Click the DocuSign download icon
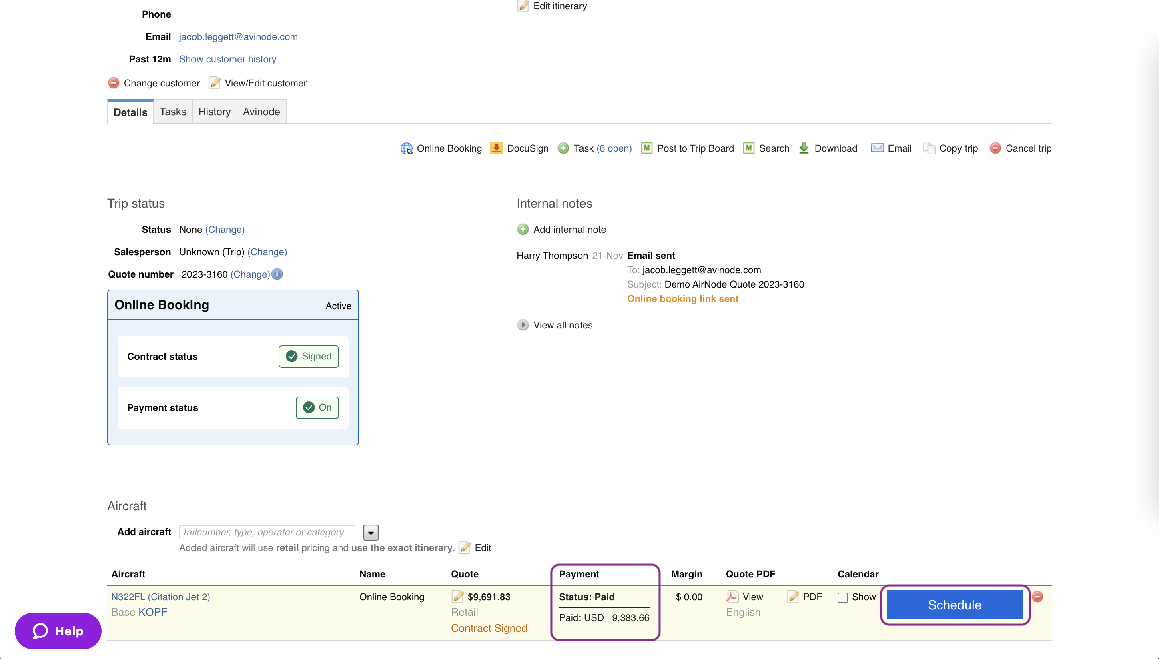This screenshot has height=659, width=1159. 496,148
